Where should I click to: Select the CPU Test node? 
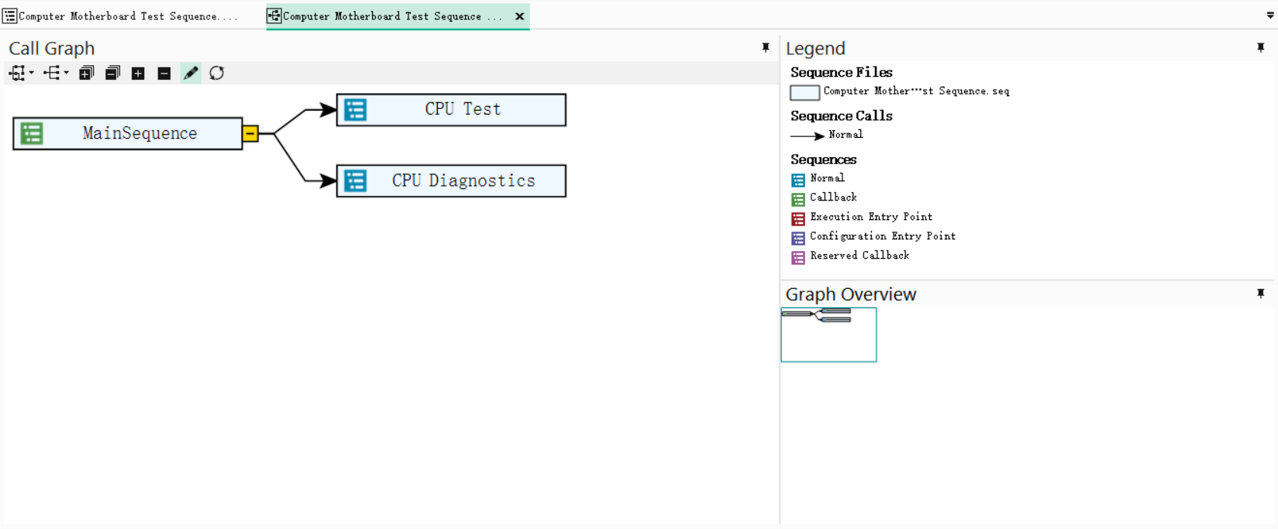[x=451, y=109]
